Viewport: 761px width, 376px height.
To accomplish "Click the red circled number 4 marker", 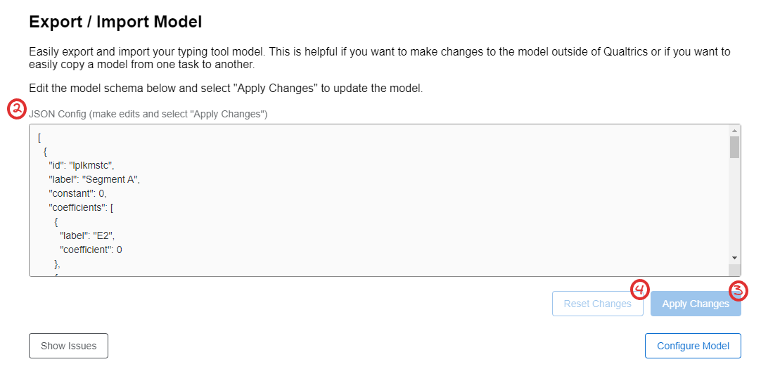I will (639, 289).
